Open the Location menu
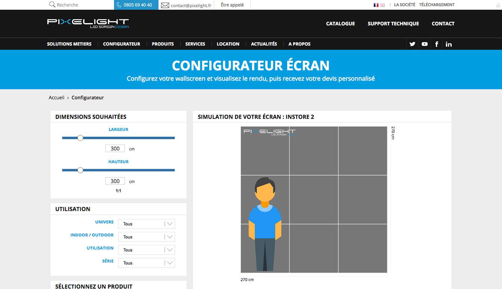The image size is (502, 289). [228, 44]
